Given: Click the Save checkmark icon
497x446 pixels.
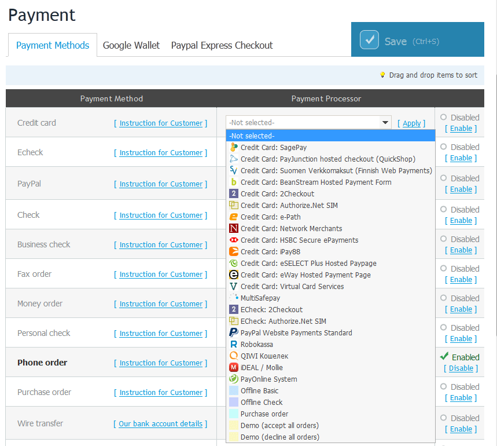Looking at the screenshot, I should click(x=369, y=39).
